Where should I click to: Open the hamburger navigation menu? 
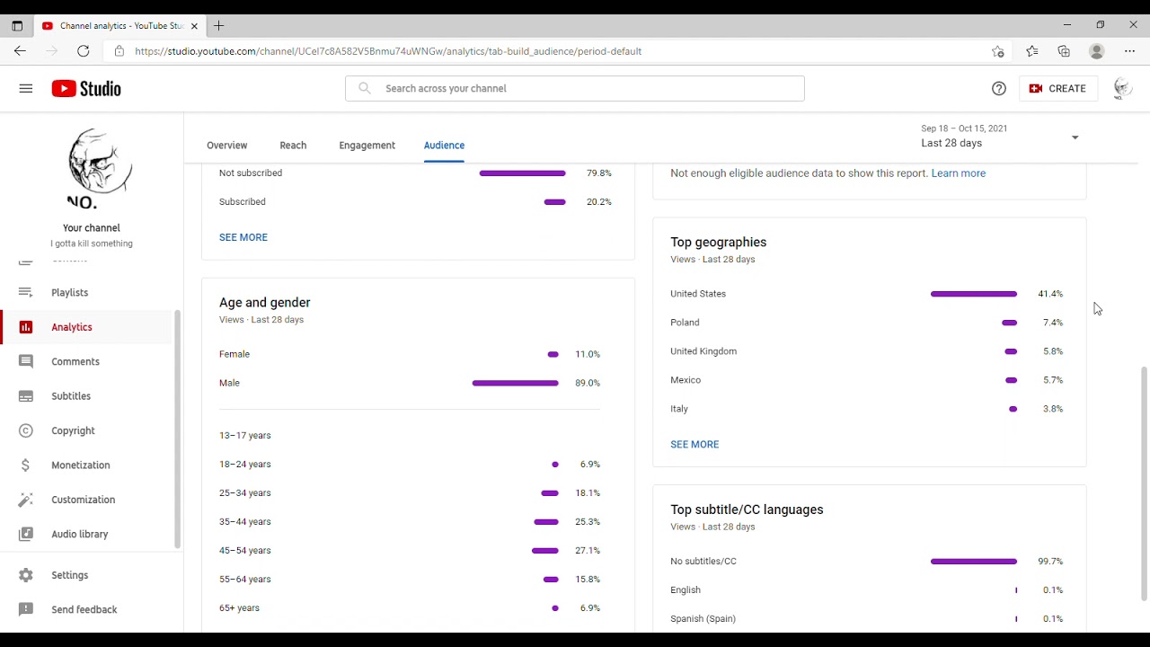point(26,88)
